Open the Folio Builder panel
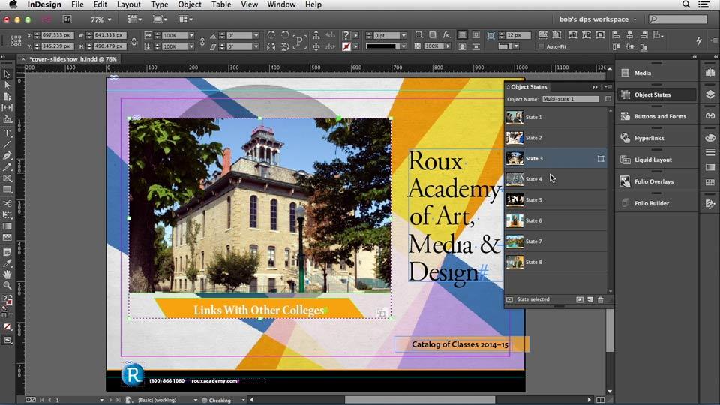The height and width of the screenshot is (405, 720). 657,203
